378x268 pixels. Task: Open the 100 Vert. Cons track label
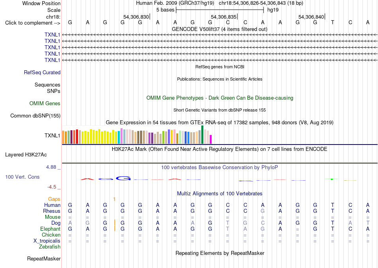[x=22, y=177]
